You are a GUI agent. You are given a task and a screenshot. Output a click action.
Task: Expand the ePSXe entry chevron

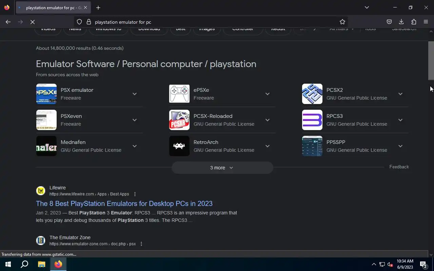(x=268, y=94)
